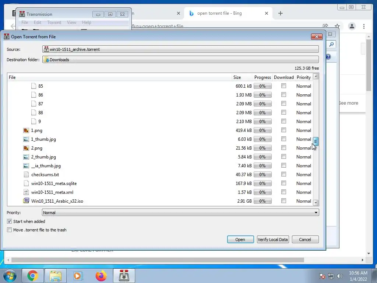The width and height of the screenshot is (377, 283).
Task: Click the progress bar for 1.png
Action: (x=262, y=130)
